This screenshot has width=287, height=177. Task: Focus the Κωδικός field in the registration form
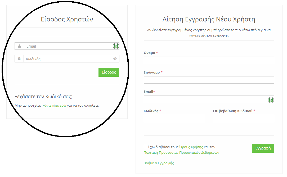pos(174,118)
